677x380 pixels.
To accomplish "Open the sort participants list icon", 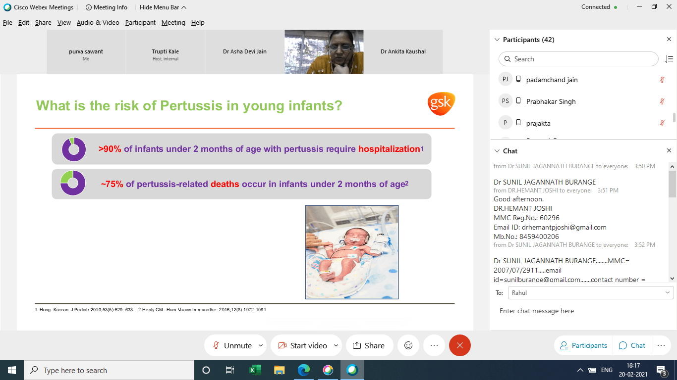I will pyautogui.click(x=669, y=59).
